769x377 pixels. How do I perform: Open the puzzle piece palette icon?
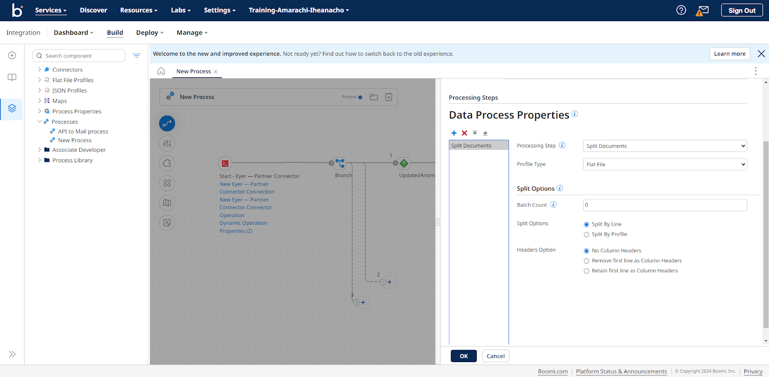pos(167,163)
